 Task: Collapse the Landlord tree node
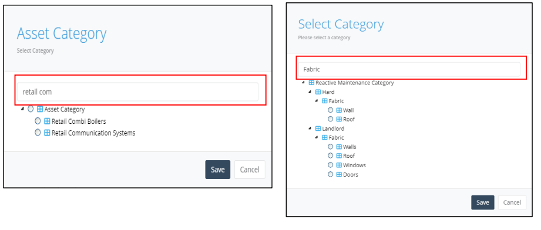tap(310, 128)
